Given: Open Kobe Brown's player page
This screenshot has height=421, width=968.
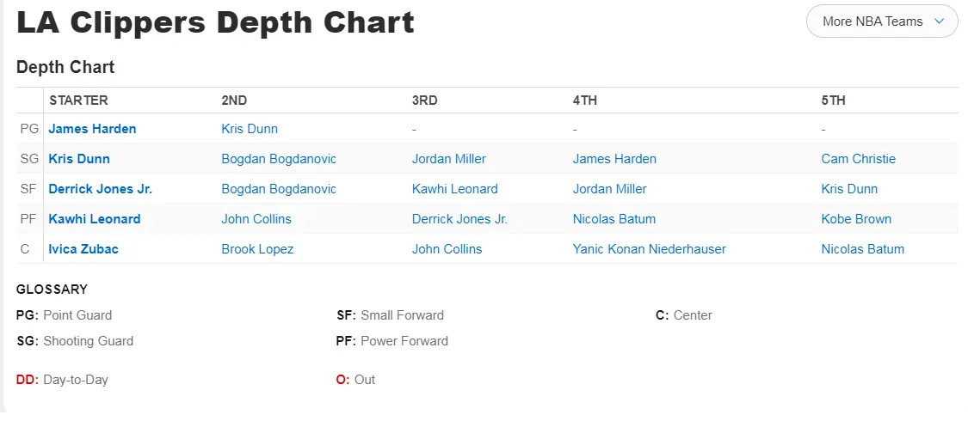Looking at the screenshot, I should pos(856,219).
